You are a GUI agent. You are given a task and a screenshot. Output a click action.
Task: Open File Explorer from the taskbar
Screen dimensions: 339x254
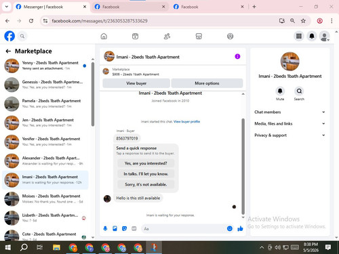[x=56, y=248]
